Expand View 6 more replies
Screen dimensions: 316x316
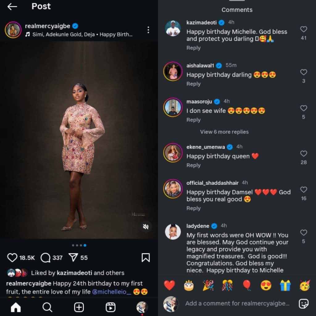(x=224, y=132)
